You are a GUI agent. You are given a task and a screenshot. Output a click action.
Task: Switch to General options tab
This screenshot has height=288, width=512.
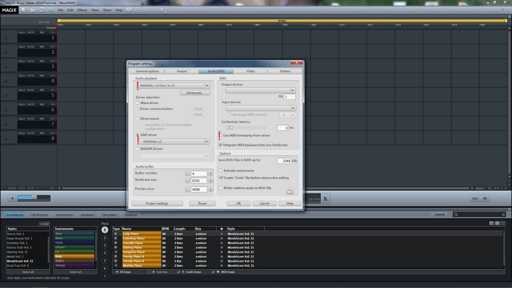(147, 71)
